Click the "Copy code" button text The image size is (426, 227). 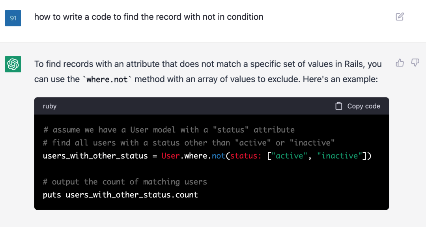[x=363, y=106]
